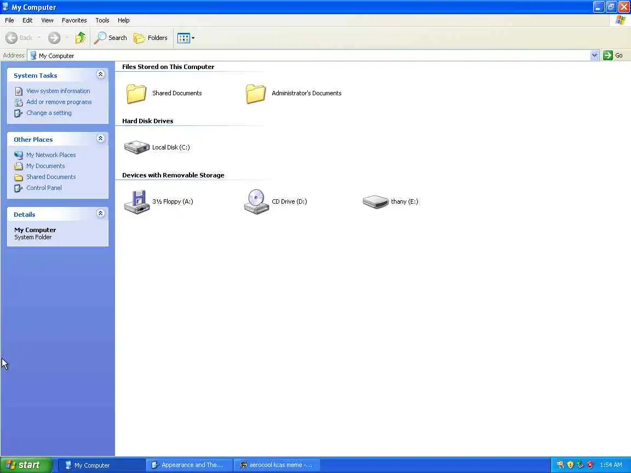This screenshot has height=473, width=631.
Task: Open the View menu
Action: [x=47, y=20]
